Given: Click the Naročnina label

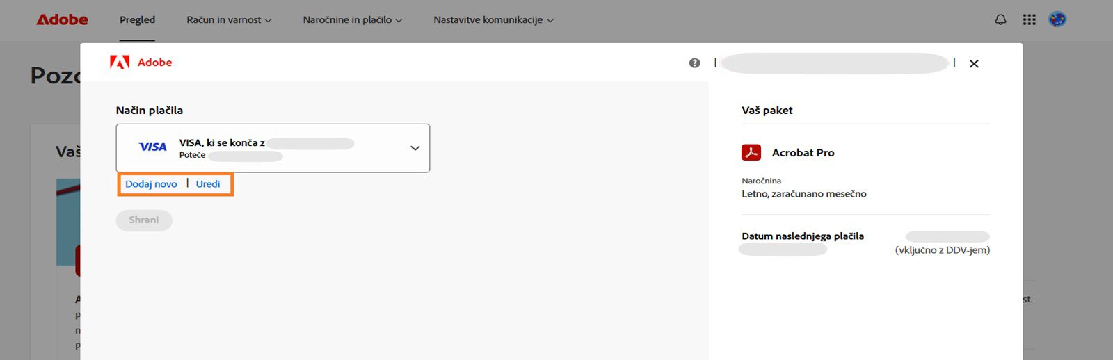Looking at the screenshot, I should pos(762,181).
